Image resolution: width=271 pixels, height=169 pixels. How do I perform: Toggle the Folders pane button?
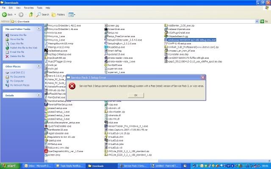coord(58,15)
